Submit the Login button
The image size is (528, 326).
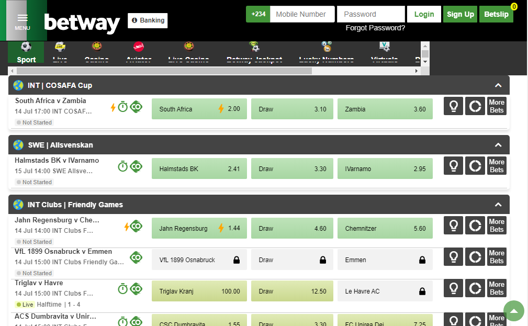(x=424, y=14)
